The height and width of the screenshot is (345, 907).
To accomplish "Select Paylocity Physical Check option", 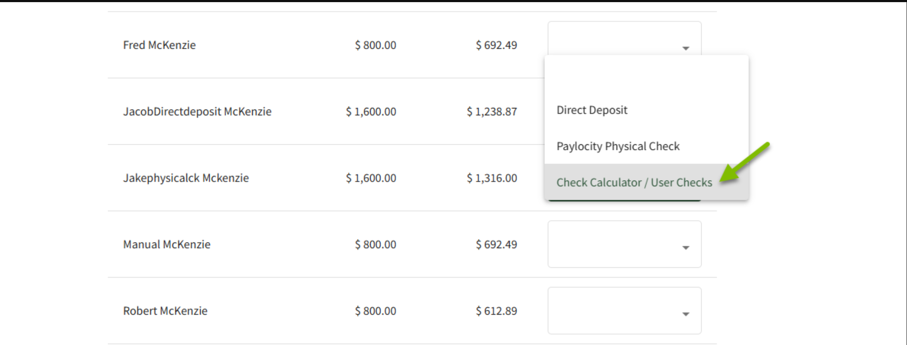I will [618, 146].
